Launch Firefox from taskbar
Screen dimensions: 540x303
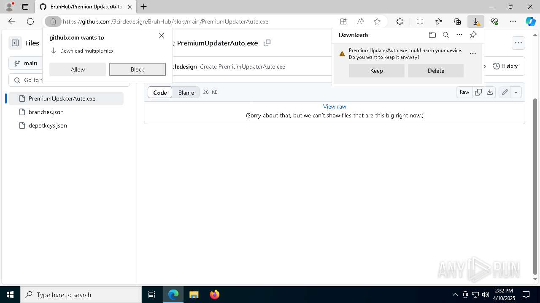click(215, 295)
